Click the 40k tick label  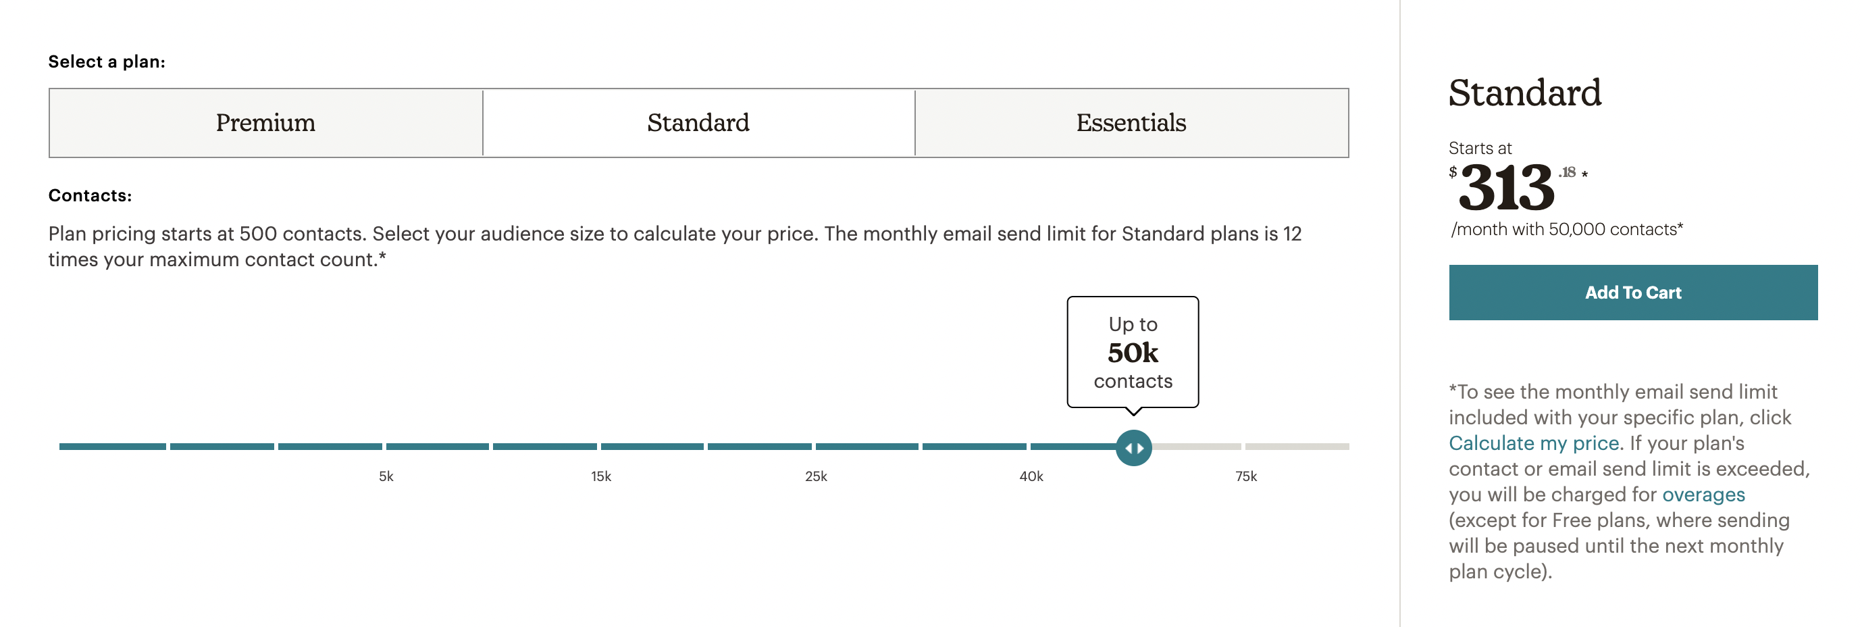[x=1031, y=476]
